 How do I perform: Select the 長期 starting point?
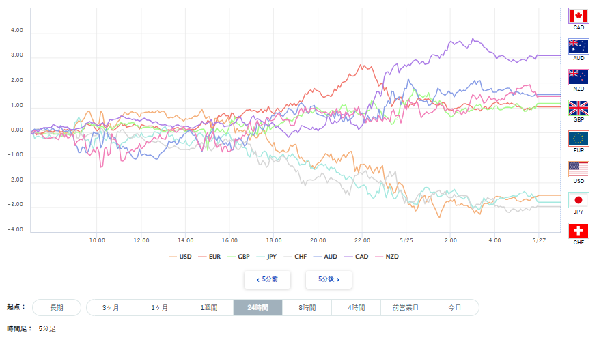(57, 308)
